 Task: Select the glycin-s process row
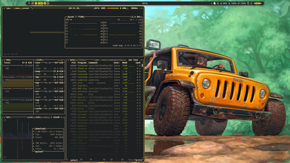[x=106, y=97]
